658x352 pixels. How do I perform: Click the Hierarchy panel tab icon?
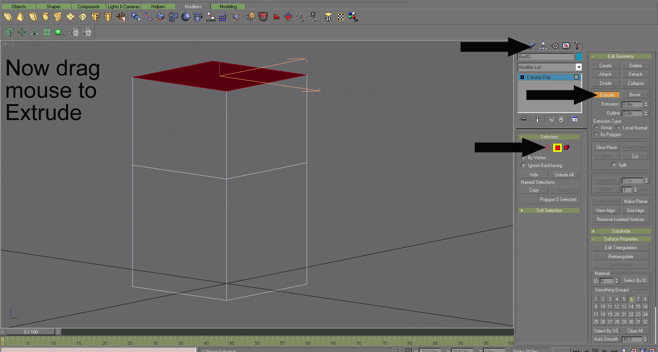[x=543, y=46]
